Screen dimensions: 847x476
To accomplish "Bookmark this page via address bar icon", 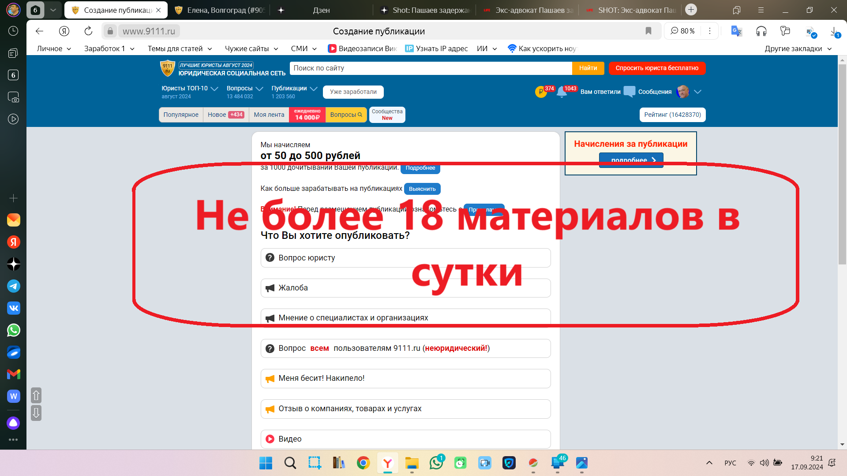I will 648,31.
